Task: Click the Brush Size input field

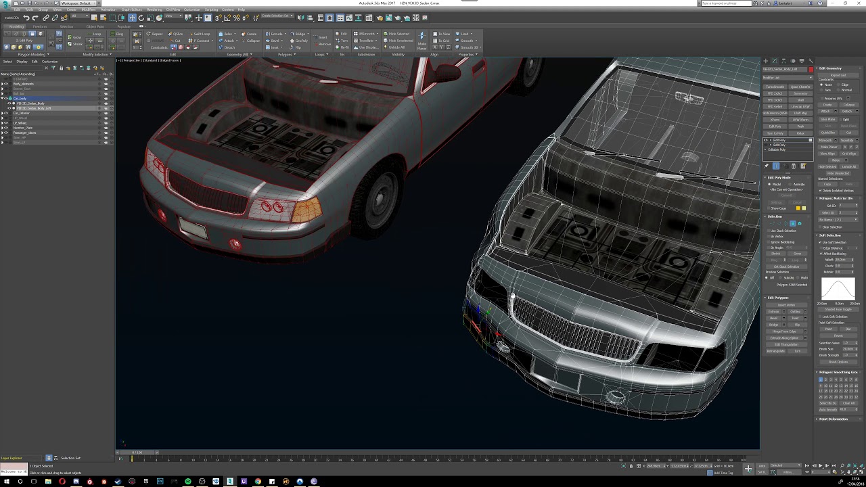Action: click(847, 349)
